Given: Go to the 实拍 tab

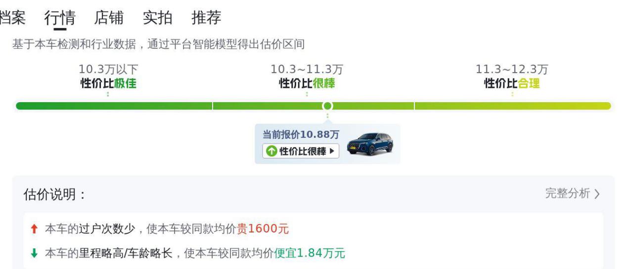Looking at the screenshot, I should pos(157,18).
